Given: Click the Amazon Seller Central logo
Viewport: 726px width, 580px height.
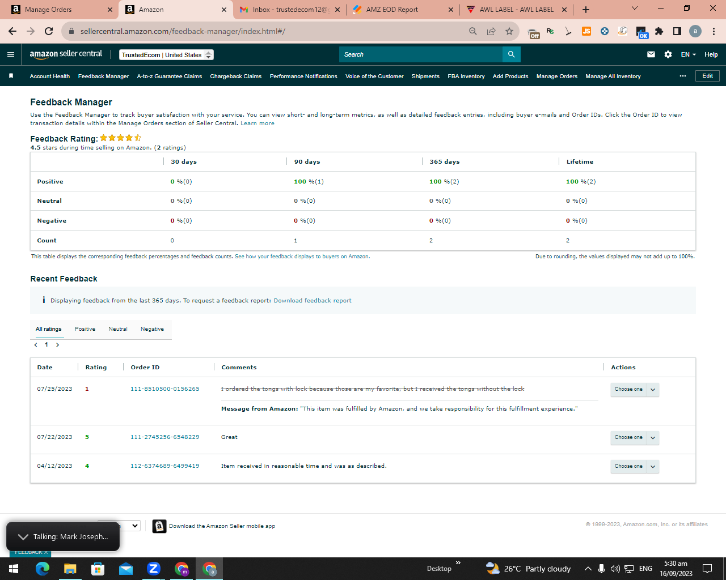Looking at the screenshot, I should point(66,54).
